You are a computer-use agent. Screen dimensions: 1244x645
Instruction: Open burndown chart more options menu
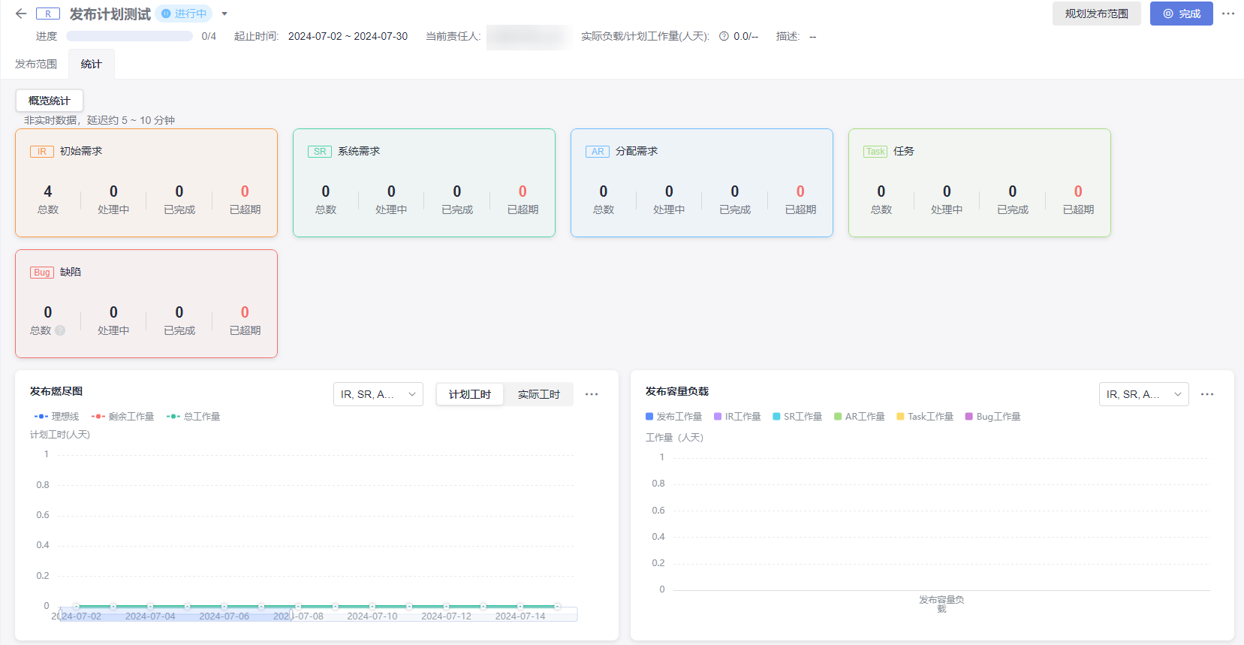coord(592,394)
